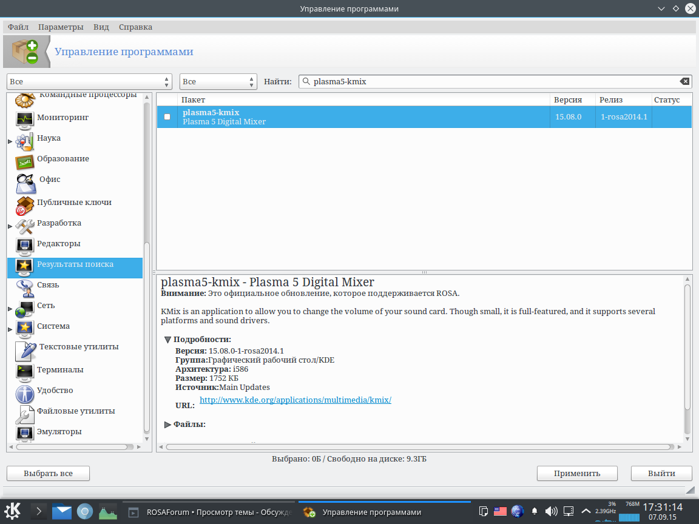
Task: Expand the Разработка tree category
Action: tap(10, 226)
